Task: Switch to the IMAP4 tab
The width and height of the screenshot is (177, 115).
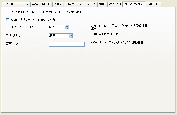Action: click(70, 4)
